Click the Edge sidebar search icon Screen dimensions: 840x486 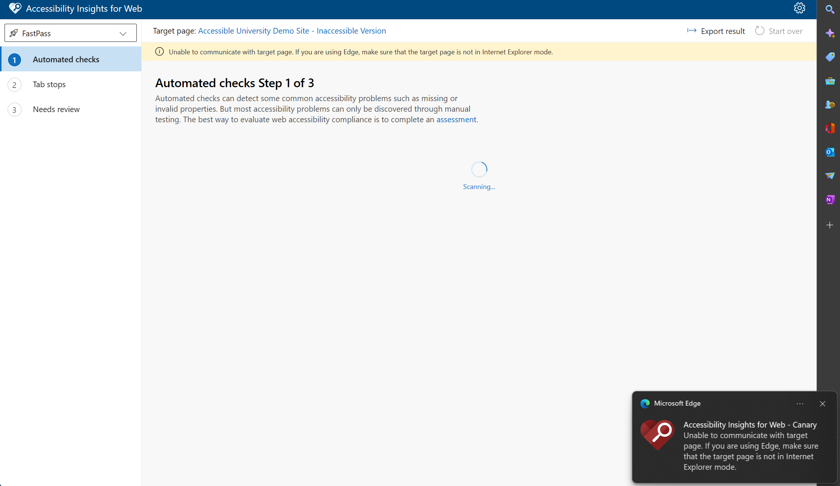coord(829,9)
